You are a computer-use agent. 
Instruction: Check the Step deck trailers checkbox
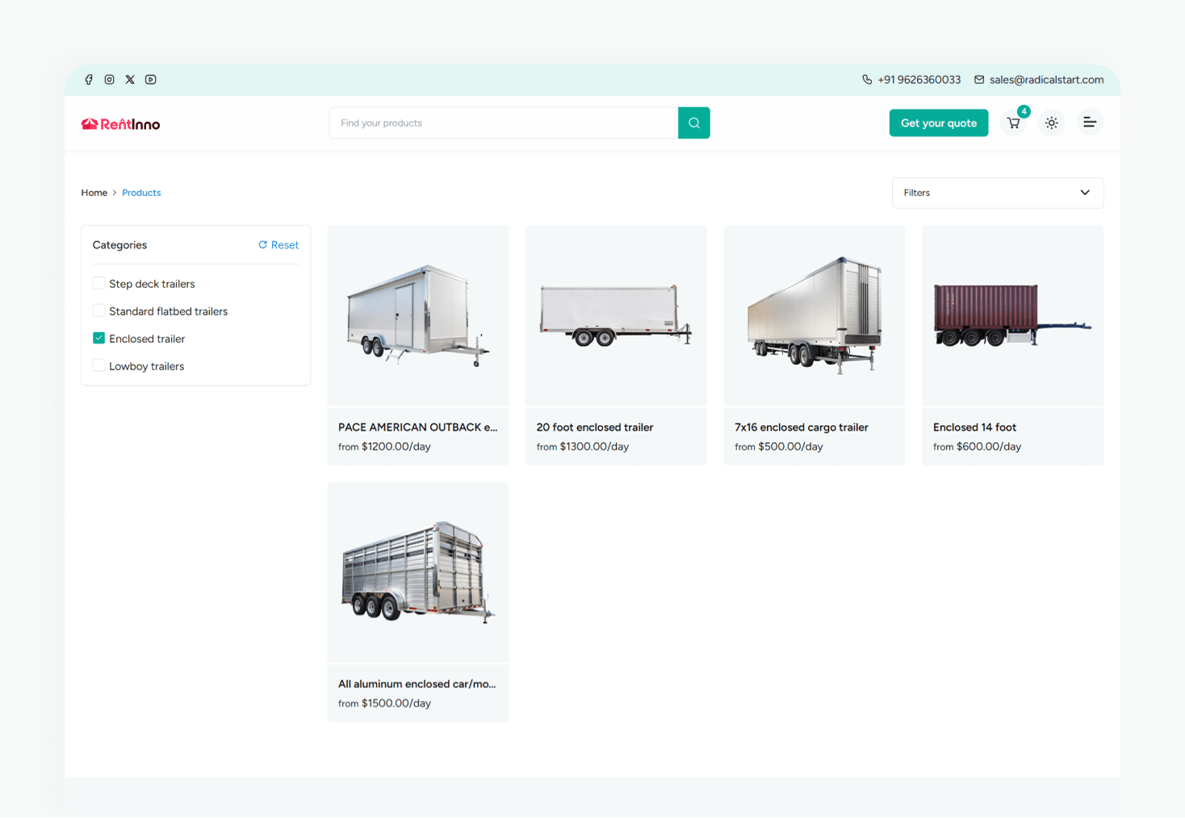(x=98, y=283)
